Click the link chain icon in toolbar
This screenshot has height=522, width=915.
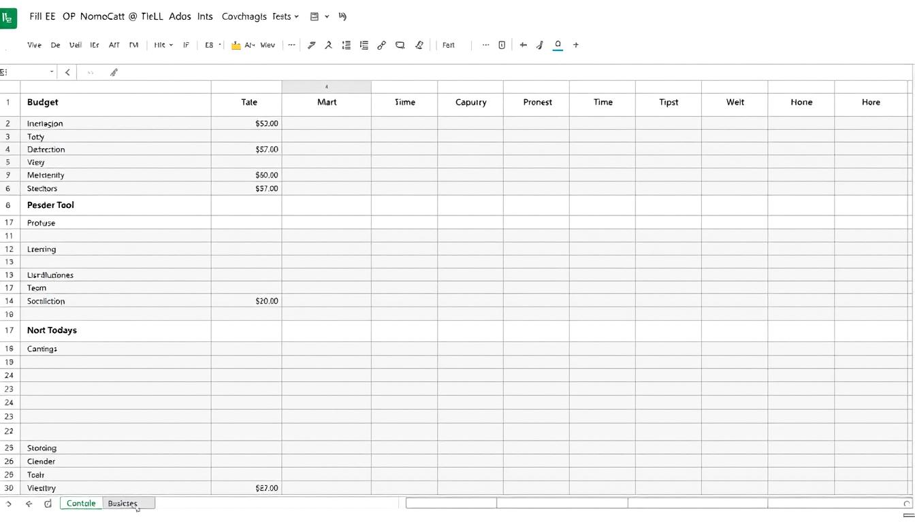381,46
